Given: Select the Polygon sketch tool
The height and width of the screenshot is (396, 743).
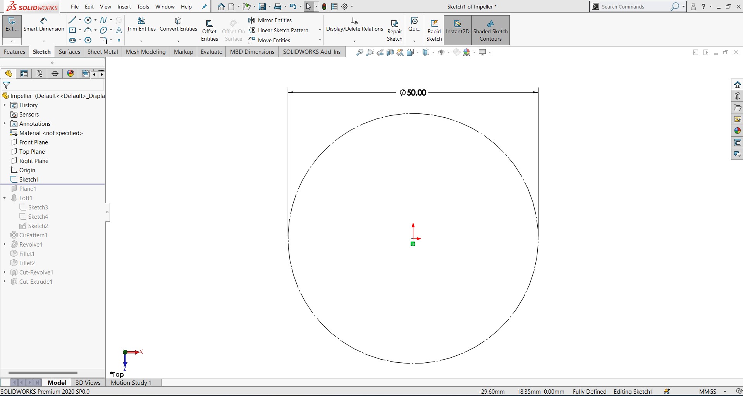Looking at the screenshot, I should [88, 40].
